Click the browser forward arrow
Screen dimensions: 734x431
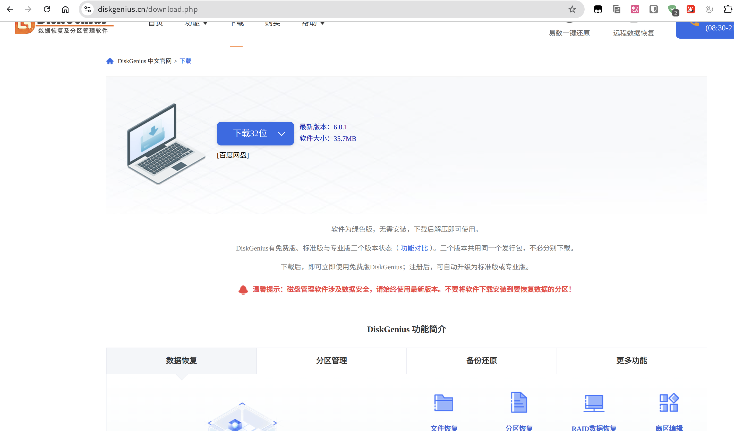coord(28,9)
